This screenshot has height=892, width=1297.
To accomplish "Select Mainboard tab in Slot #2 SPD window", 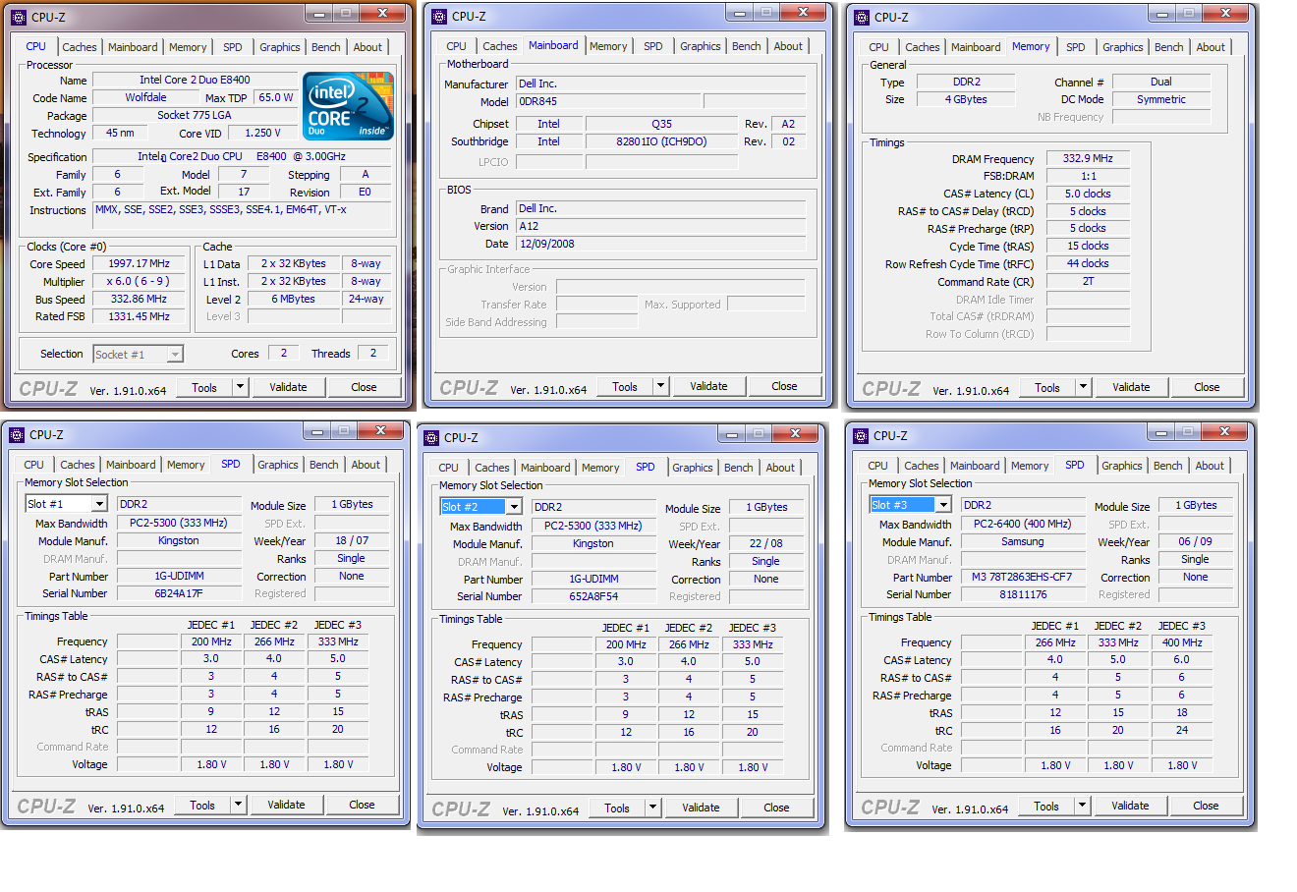I will click(x=545, y=468).
